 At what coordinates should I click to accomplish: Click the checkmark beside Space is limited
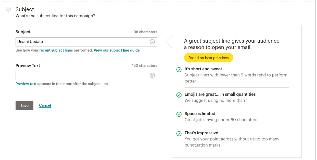pos(179,114)
